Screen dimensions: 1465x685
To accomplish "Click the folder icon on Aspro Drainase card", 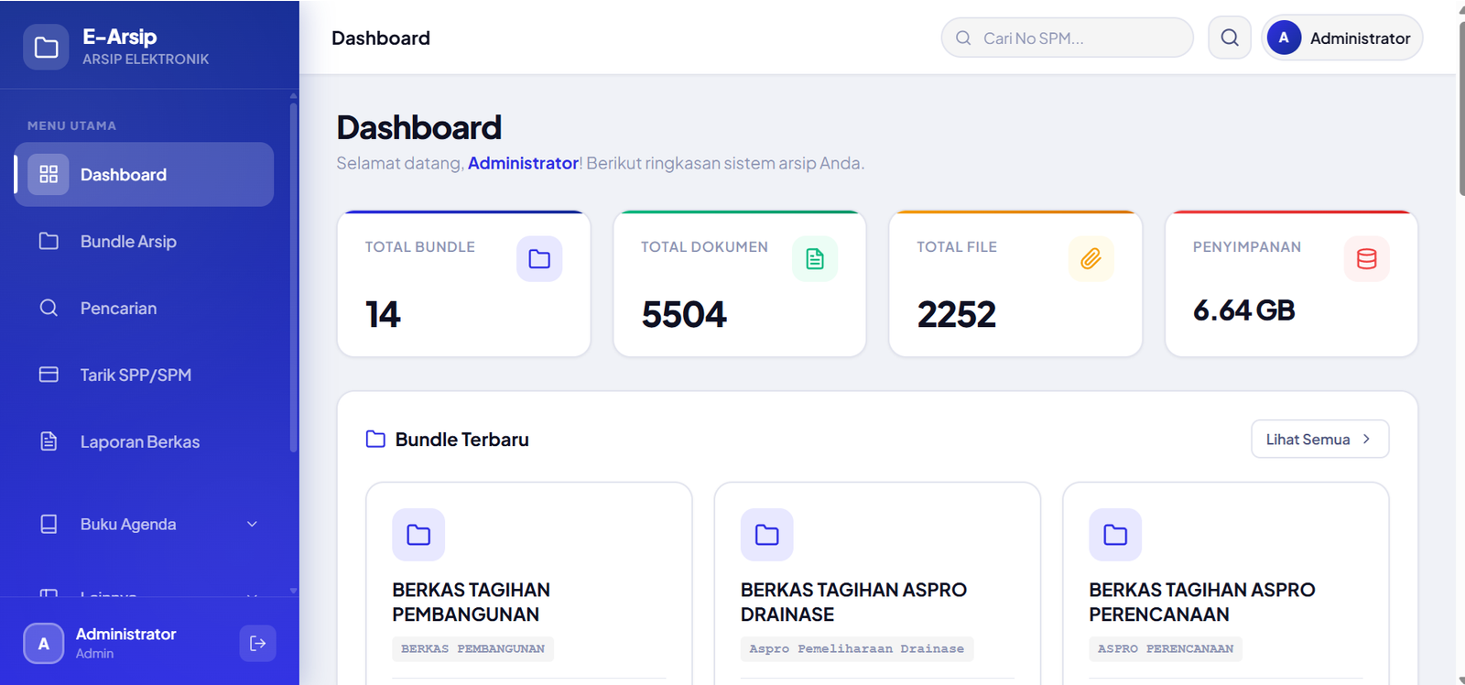I will click(x=767, y=535).
